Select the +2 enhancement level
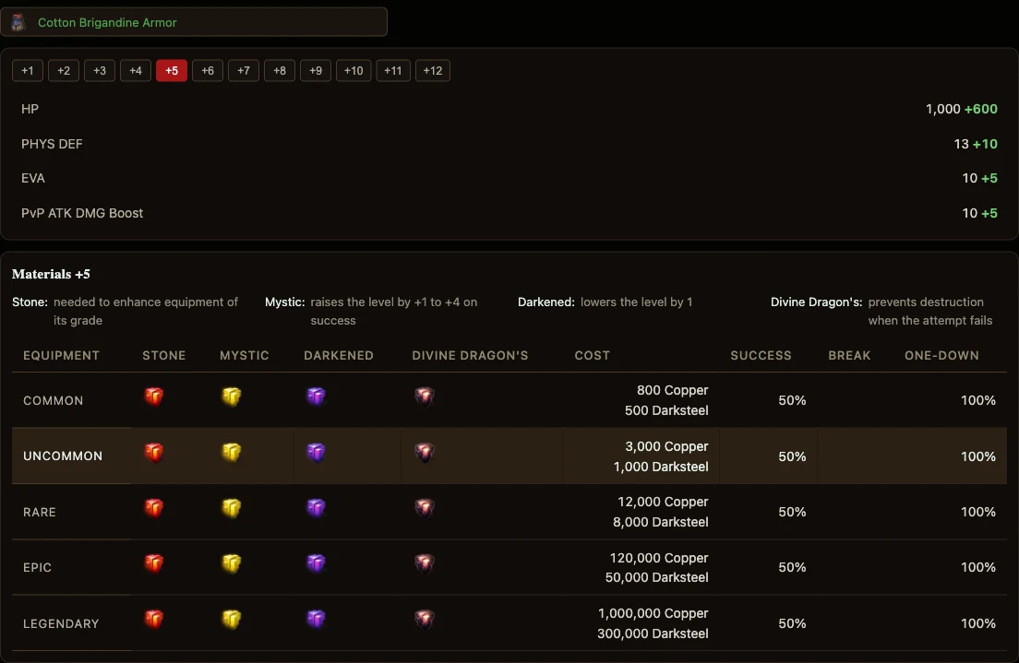The height and width of the screenshot is (663, 1019). [64, 71]
